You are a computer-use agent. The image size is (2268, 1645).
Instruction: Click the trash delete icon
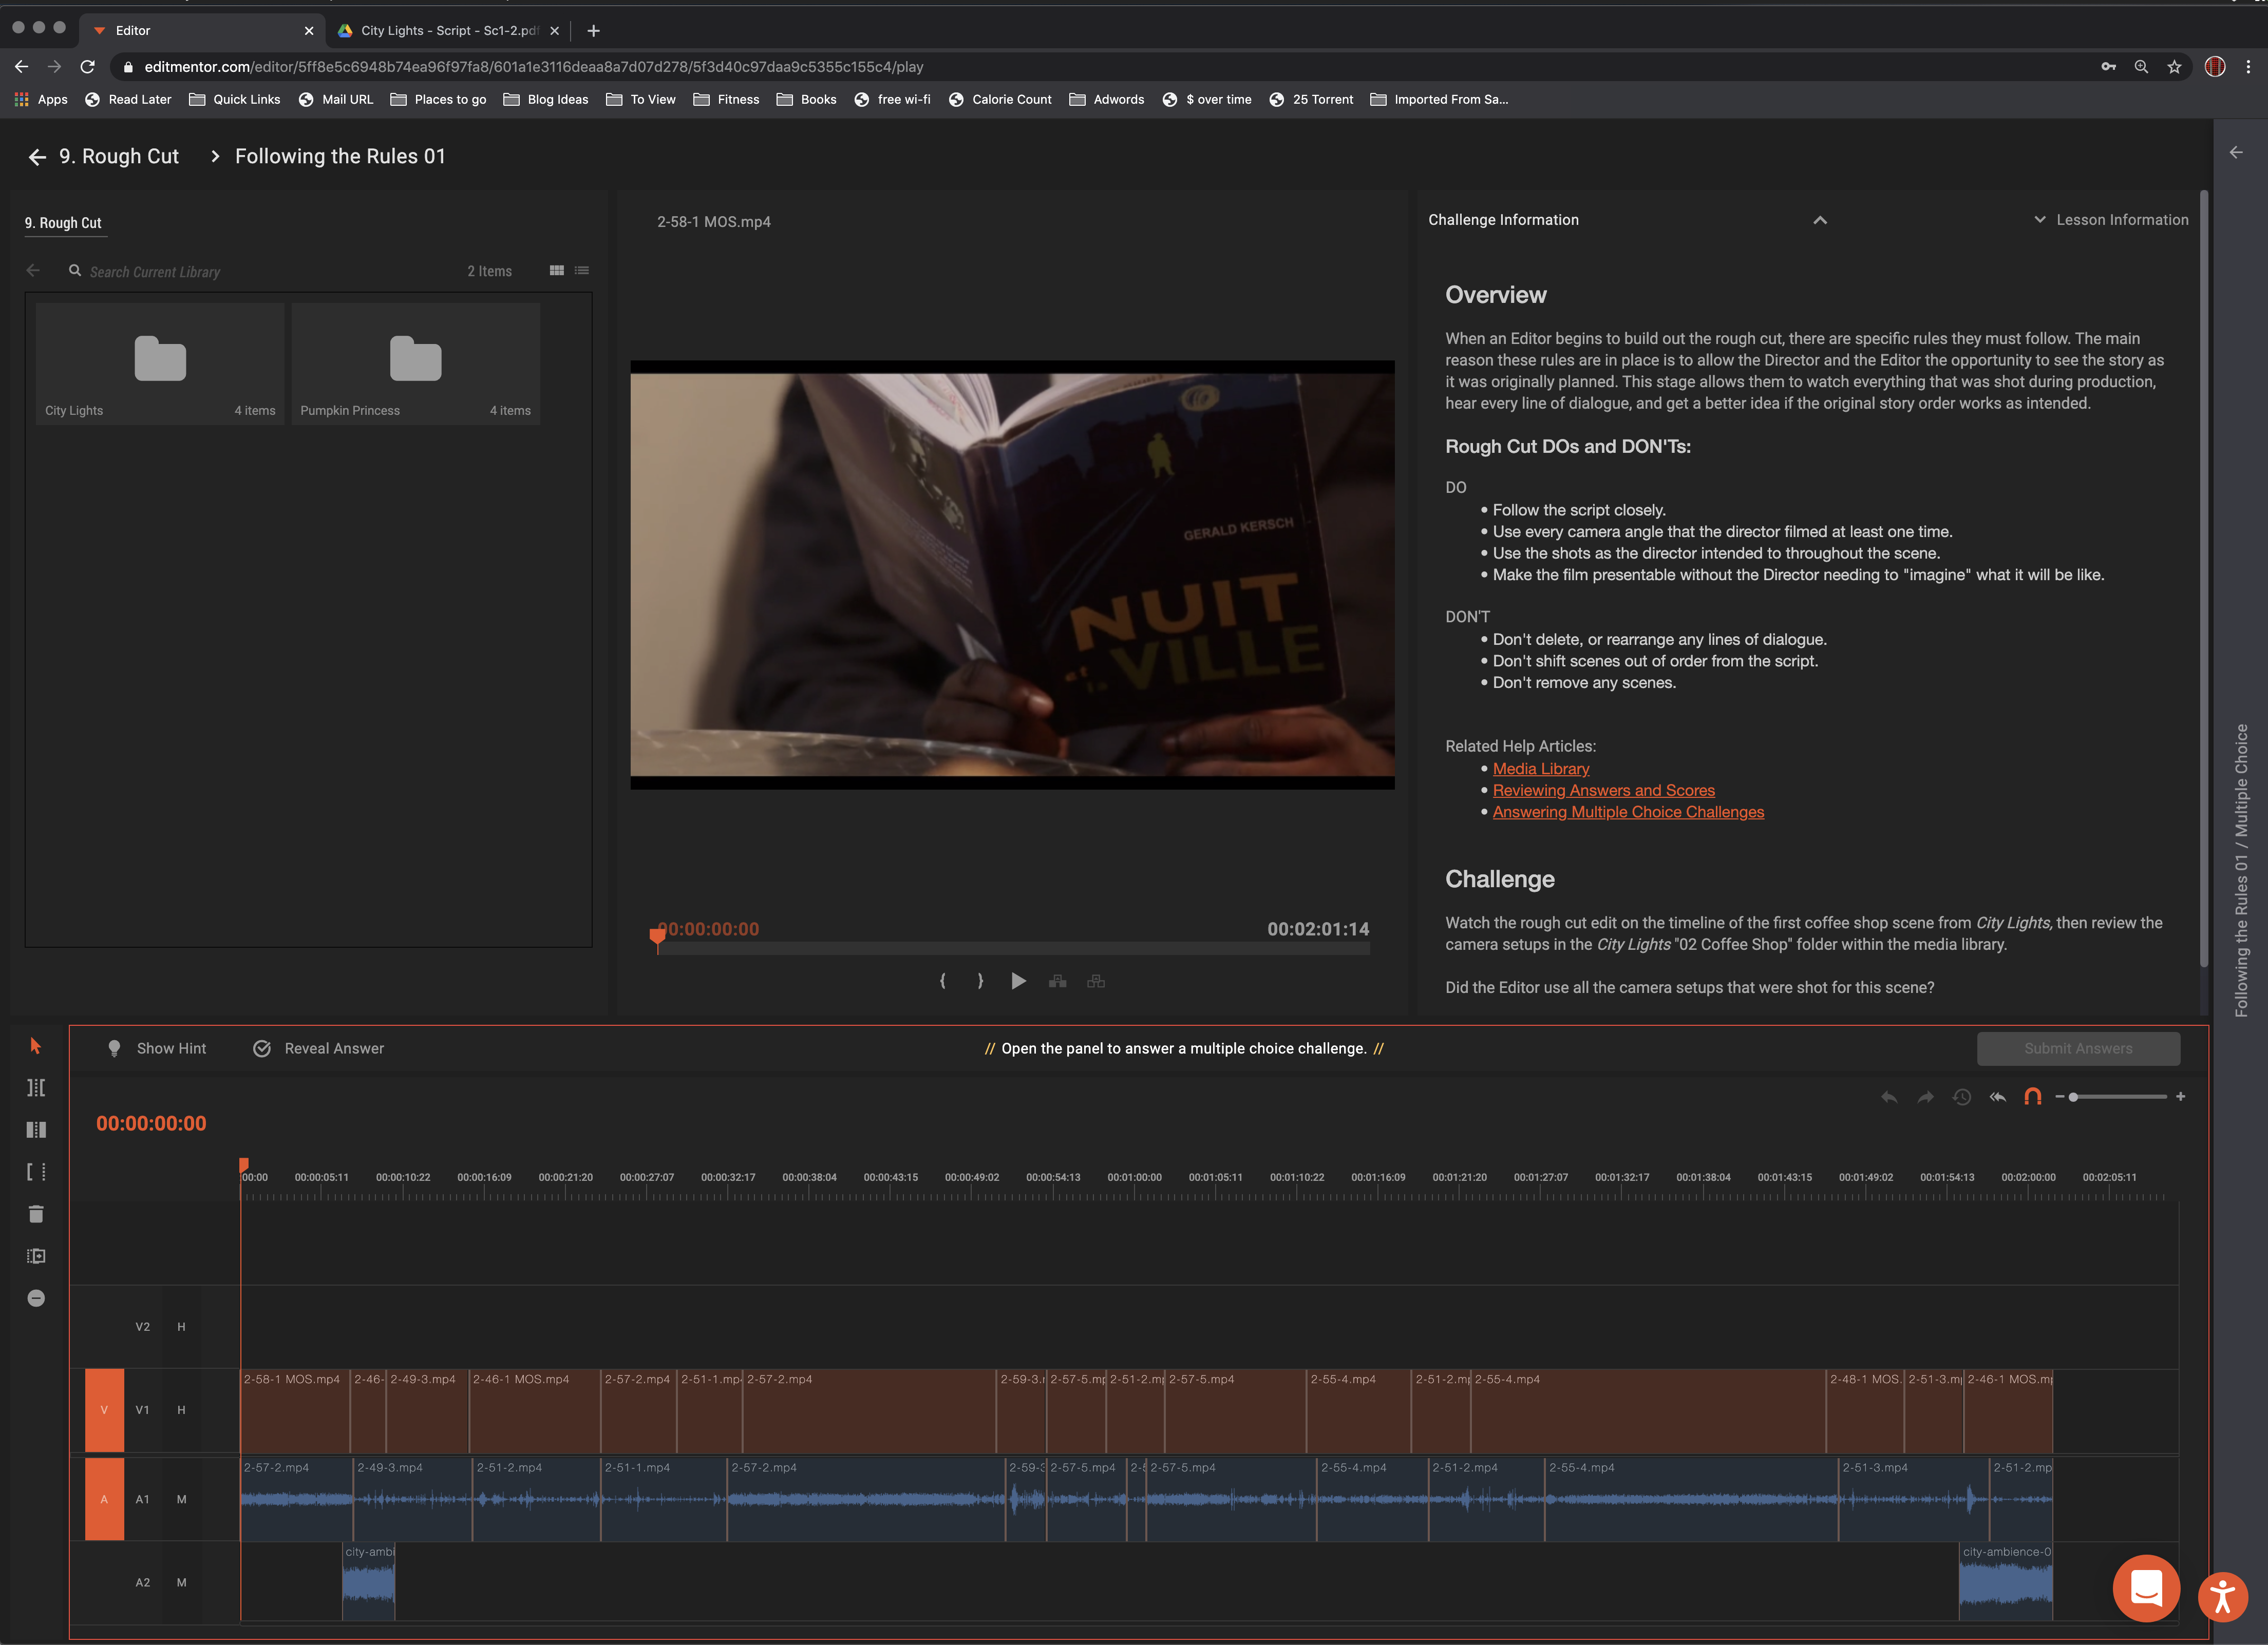pyautogui.click(x=36, y=1214)
